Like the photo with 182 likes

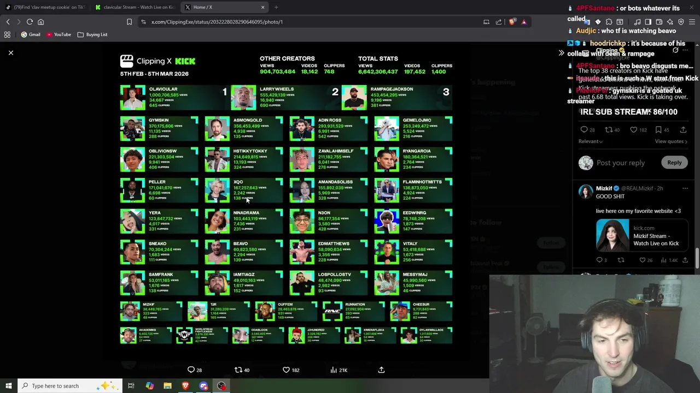click(x=290, y=370)
